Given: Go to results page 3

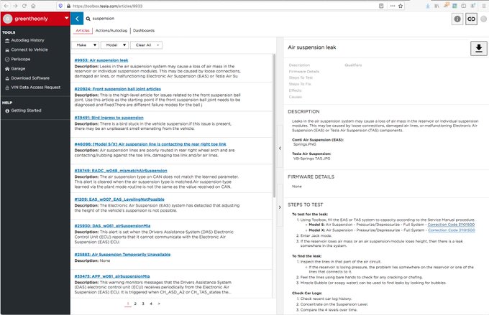Looking at the screenshot, I should pos(143,304).
